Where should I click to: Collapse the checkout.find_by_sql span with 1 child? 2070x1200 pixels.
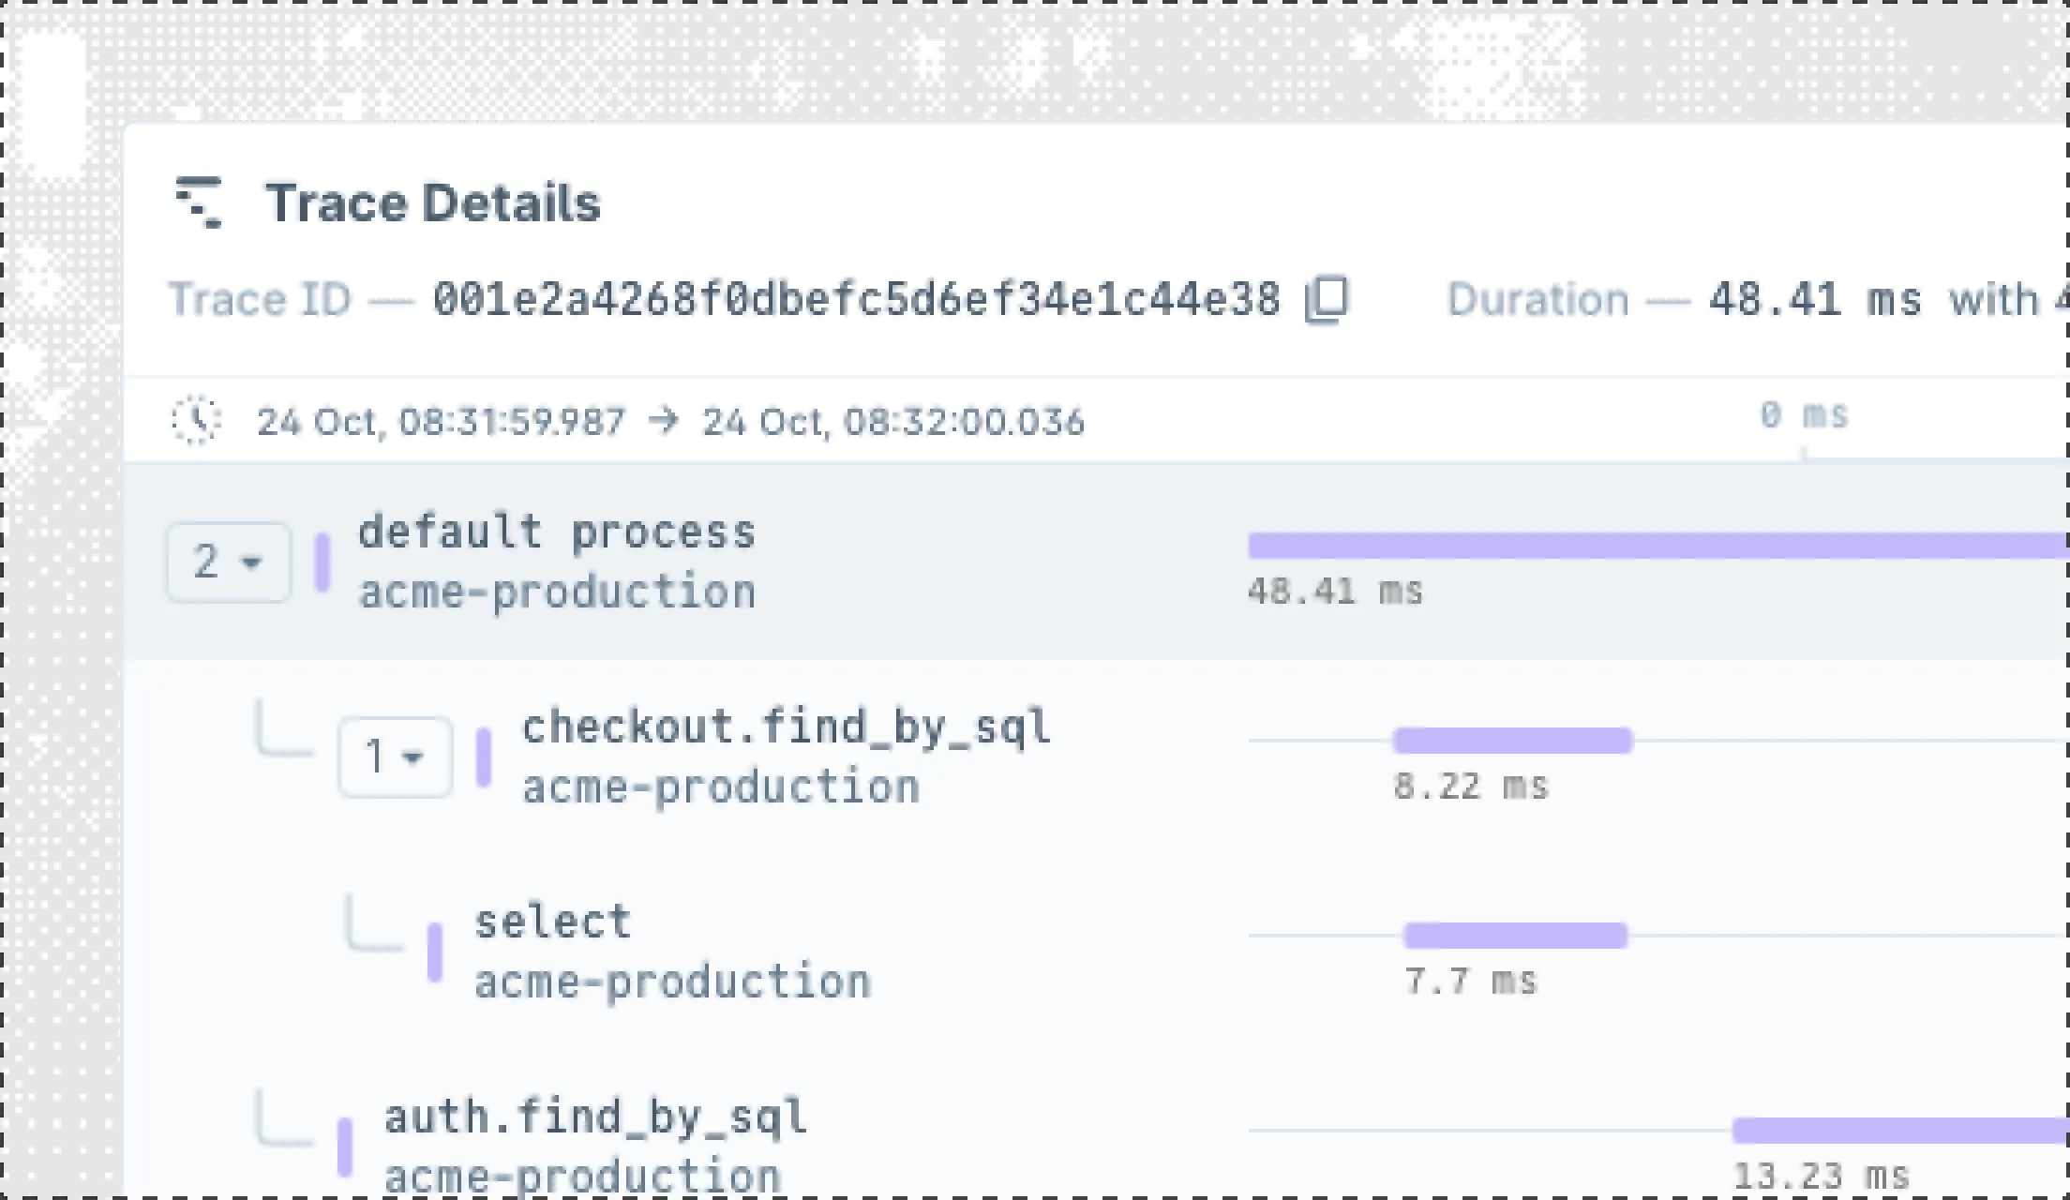[x=395, y=757]
